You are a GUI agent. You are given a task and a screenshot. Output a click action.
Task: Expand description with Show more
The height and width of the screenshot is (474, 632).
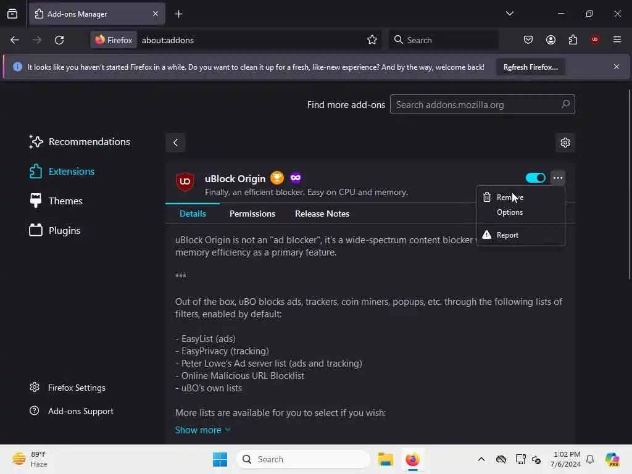(202, 430)
